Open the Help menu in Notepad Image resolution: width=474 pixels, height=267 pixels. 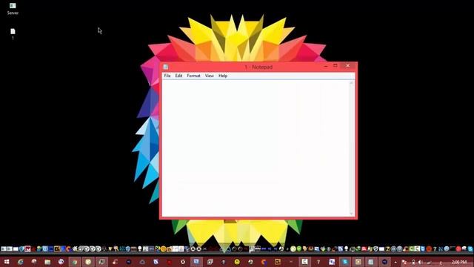tap(223, 76)
